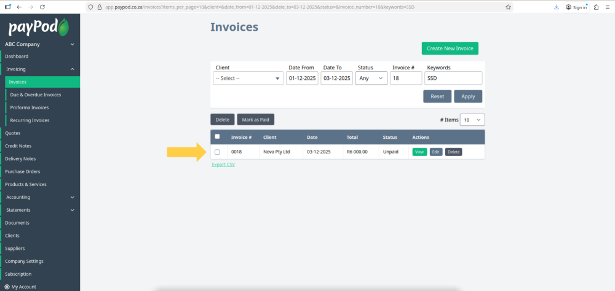Click the payPod logo
The height and width of the screenshot is (291, 615).
pos(39,27)
